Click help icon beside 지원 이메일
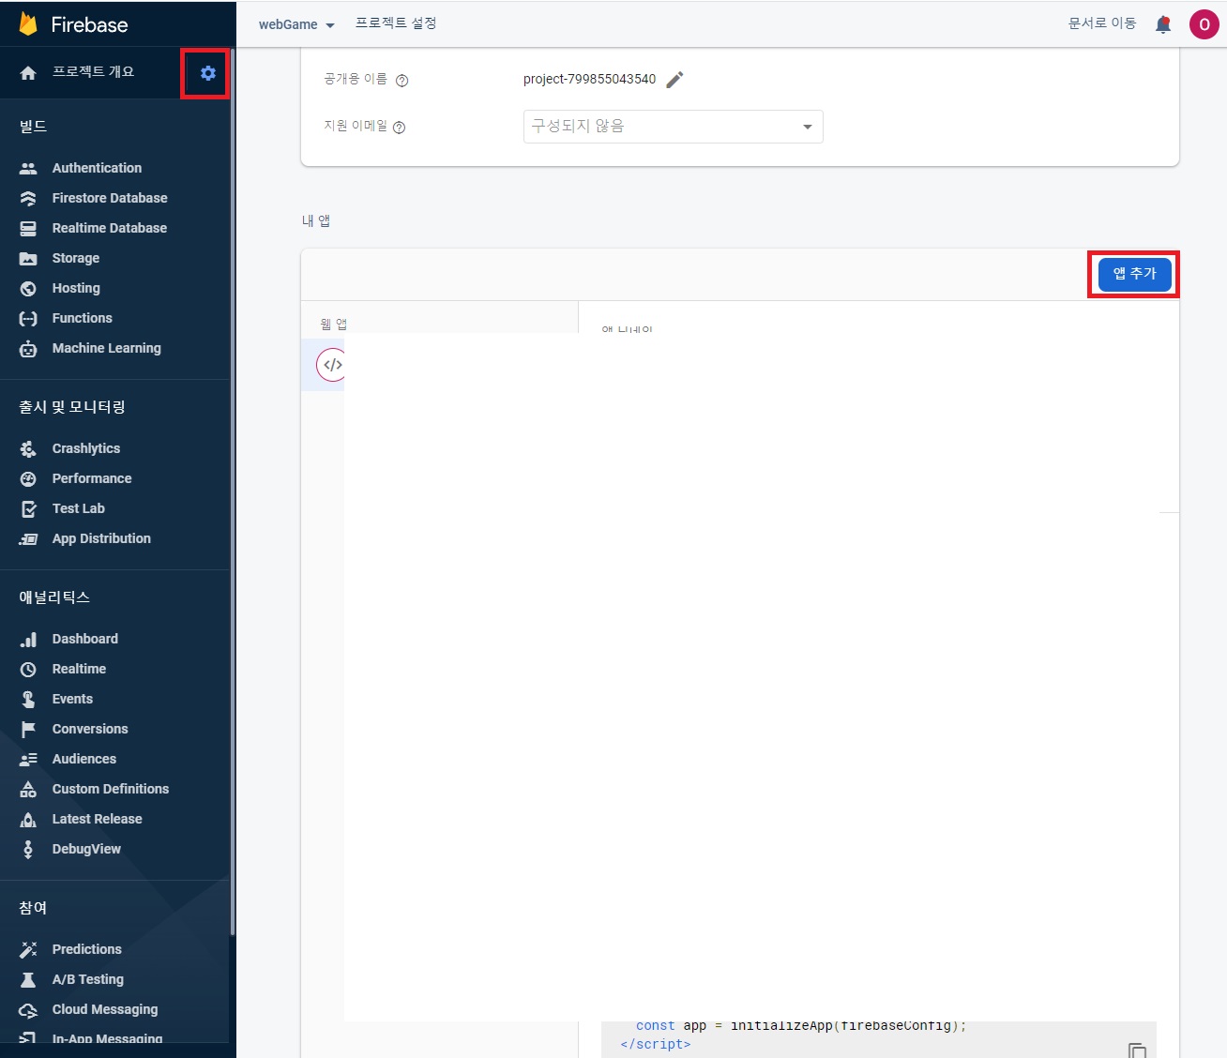The image size is (1227, 1058). point(399,128)
